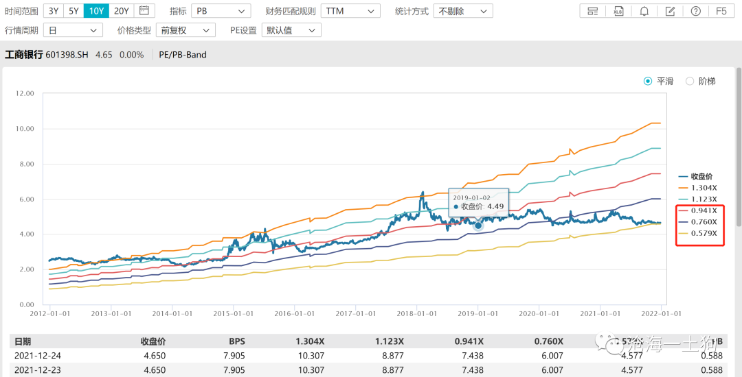Refresh data using the F5 button
742x377 pixels.
click(x=721, y=11)
